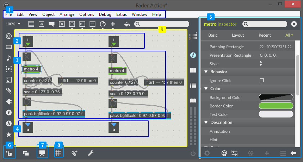The width and height of the screenshot is (303, 162).
Task: Collapse the Description section
Action: (206, 123)
